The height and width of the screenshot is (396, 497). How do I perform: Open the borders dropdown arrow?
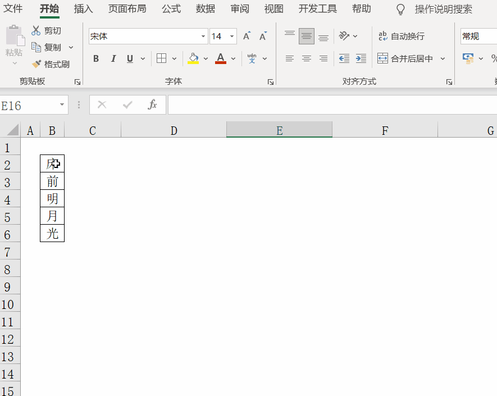(174, 58)
